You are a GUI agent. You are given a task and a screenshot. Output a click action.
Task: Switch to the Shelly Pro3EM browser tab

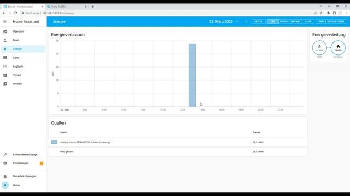pyautogui.click(x=67, y=7)
